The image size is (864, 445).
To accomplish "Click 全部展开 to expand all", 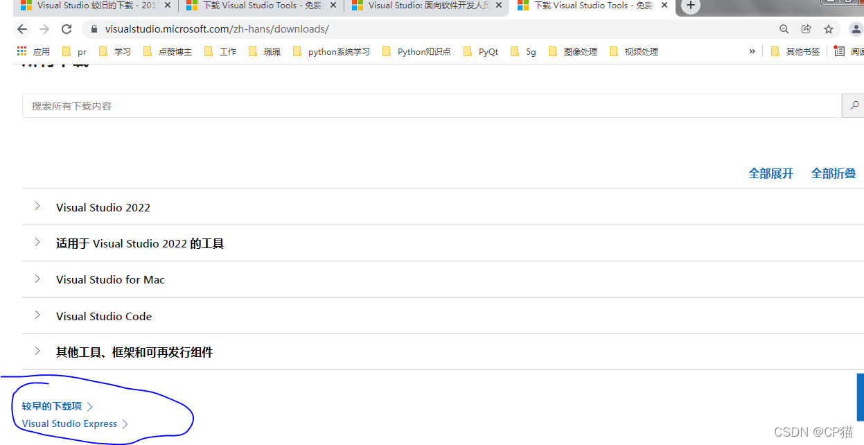I will (770, 173).
